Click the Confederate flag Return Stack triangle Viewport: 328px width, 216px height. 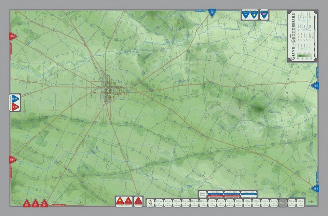pyautogui.click(x=138, y=201)
